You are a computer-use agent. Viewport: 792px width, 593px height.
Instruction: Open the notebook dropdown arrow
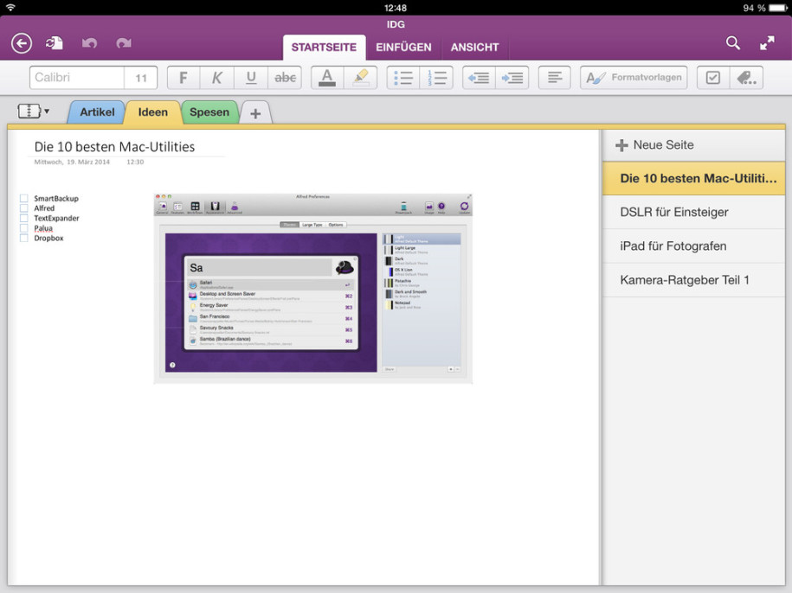tap(48, 111)
